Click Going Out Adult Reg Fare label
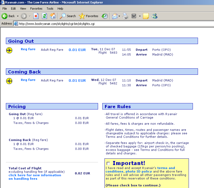 point(52,50)
